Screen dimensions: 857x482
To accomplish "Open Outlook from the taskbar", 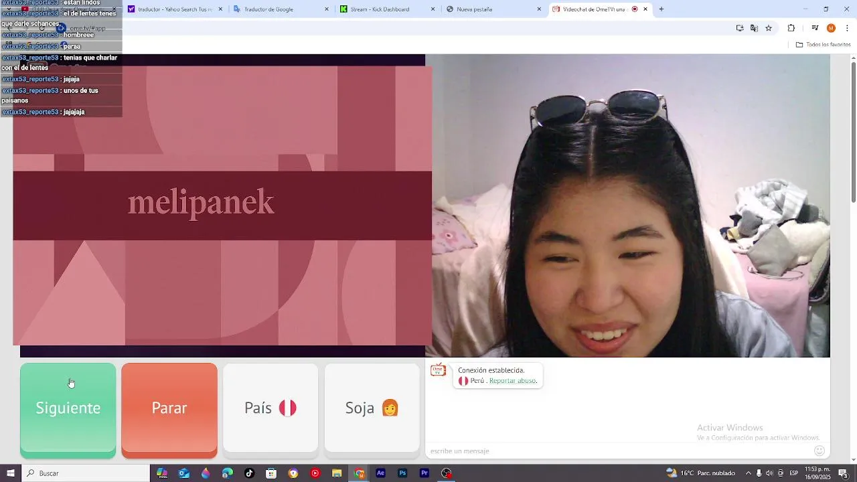I will 183,473.
